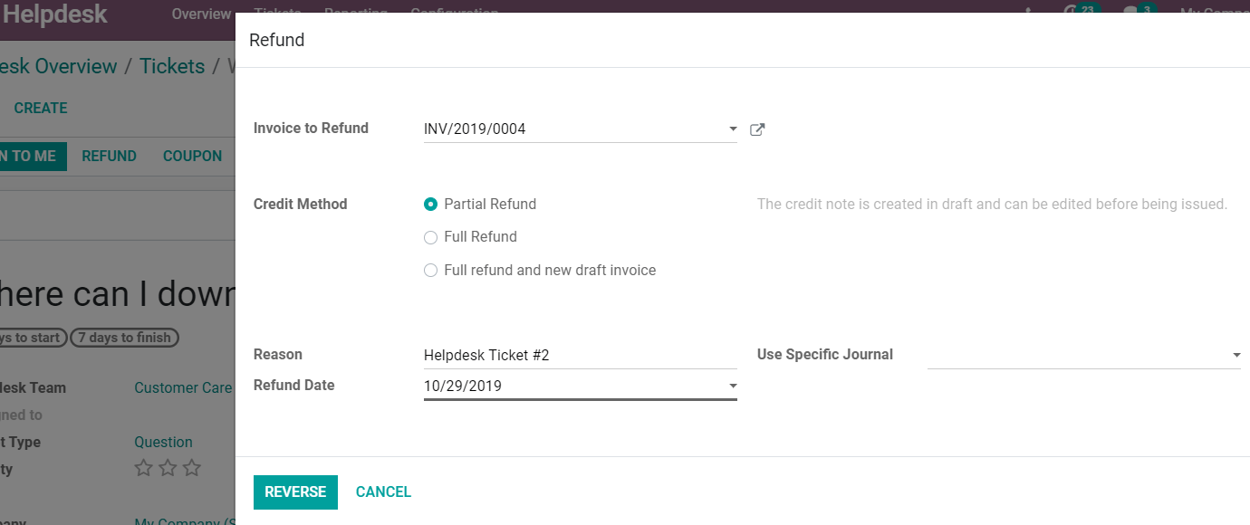
Task: Cancel the Refund dialog
Action: [383, 492]
